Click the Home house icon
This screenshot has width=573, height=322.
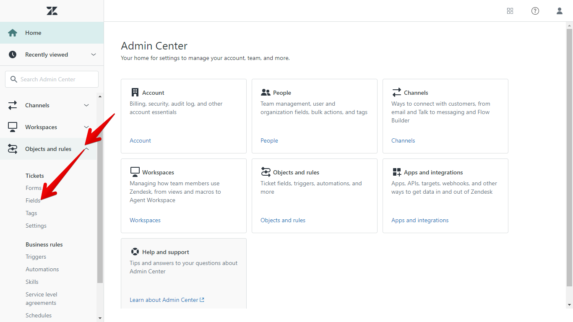tap(13, 33)
